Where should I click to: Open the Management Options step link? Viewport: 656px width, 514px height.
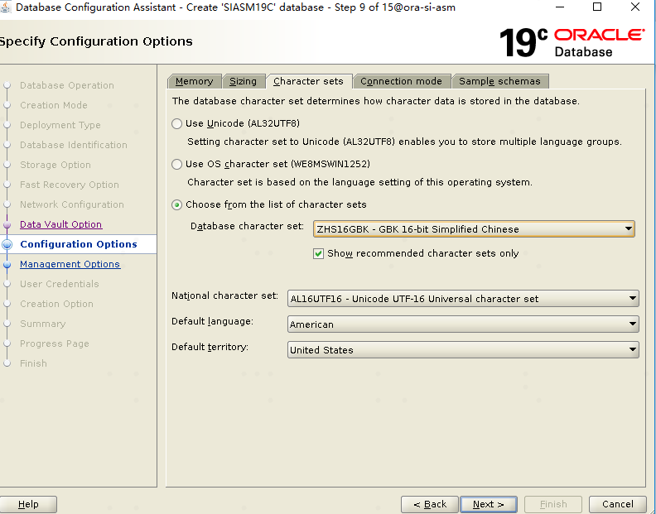coord(70,264)
